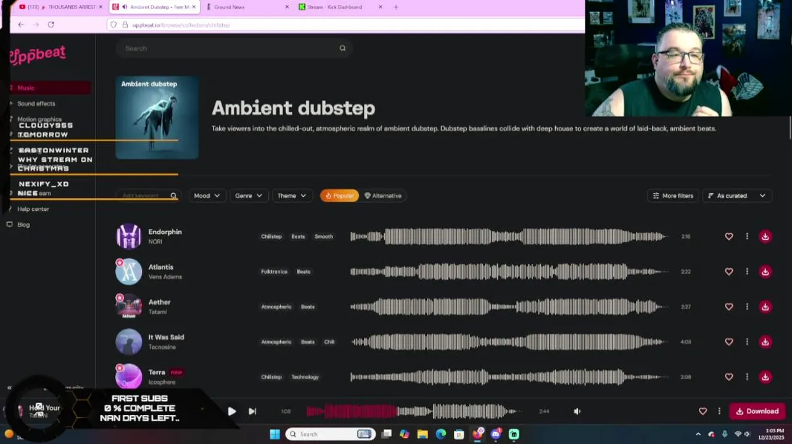Open more options for It Was Said
This screenshot has height=444, width=792.
pos(747,342)
